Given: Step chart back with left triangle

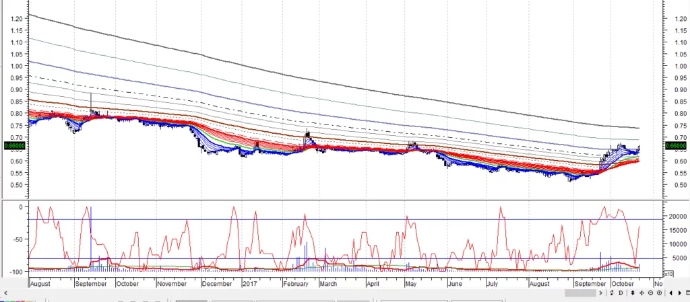Looking at the screenshot, I should pos(670,293).
